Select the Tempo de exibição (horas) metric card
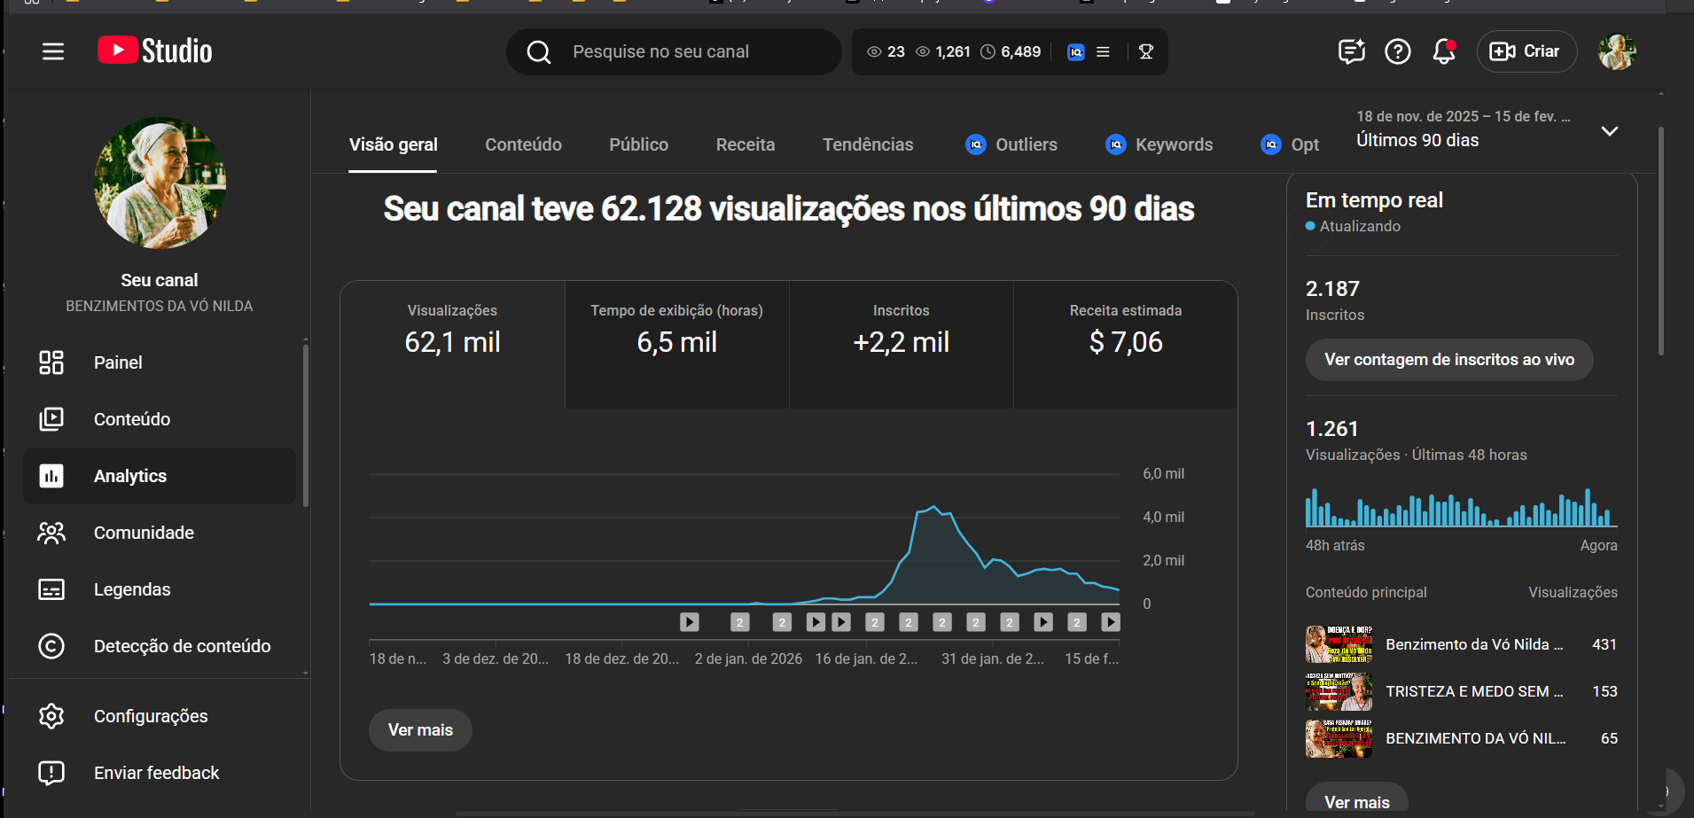The height and width of the screenshot is (818, 1694). click(676, 345)
